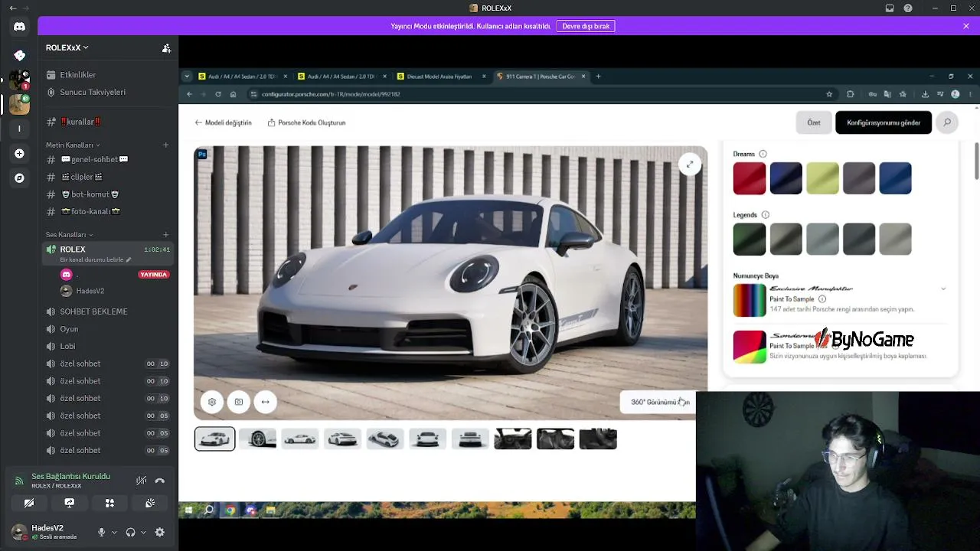Show info about Legends colors
The width and height of the screenshot is (980, 551).
click(766, 215)
